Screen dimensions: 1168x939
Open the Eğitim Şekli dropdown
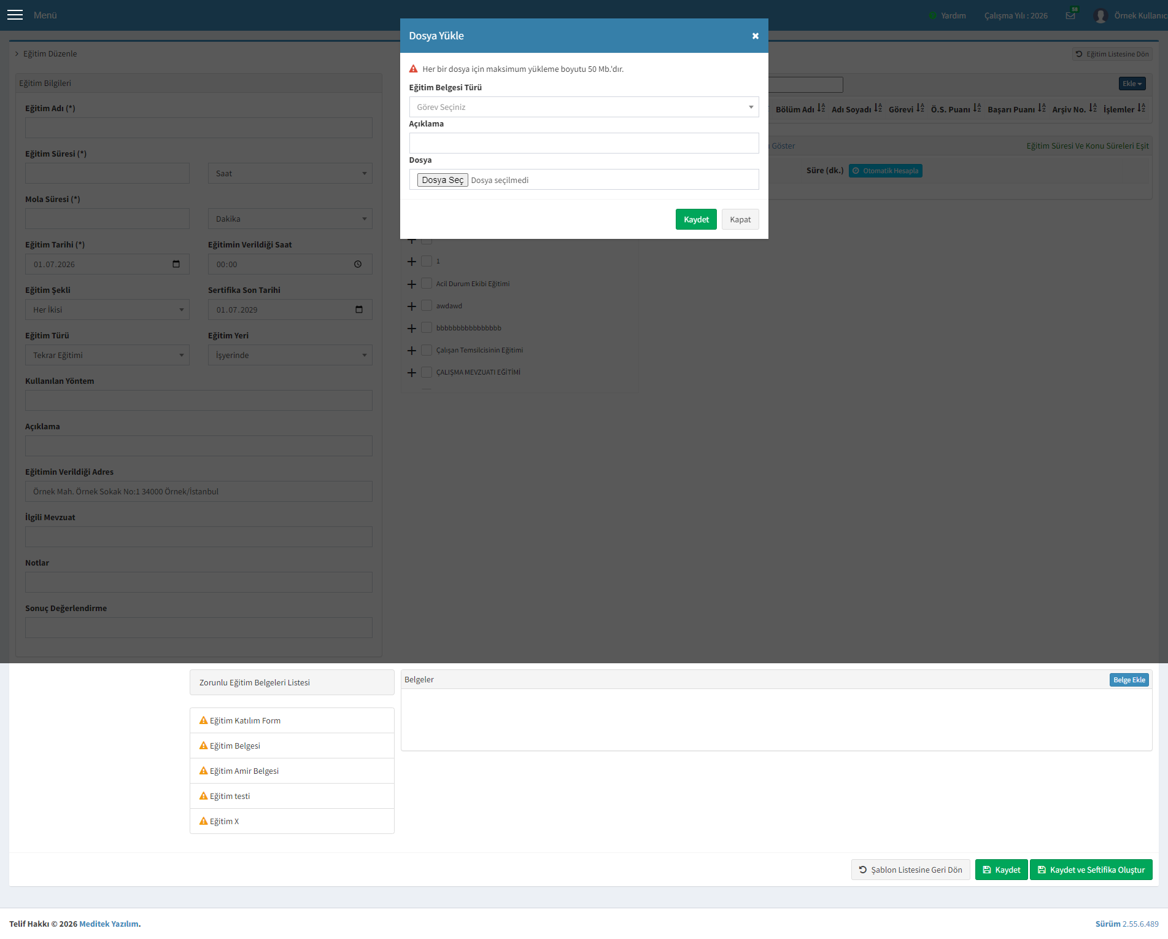pyautogui.click(x=107, y=310)
